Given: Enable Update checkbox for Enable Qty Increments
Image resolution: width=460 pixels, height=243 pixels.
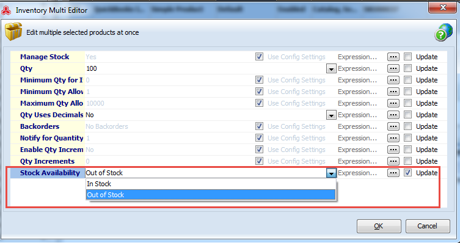Looking at the screenshot, I should (407, 150).
